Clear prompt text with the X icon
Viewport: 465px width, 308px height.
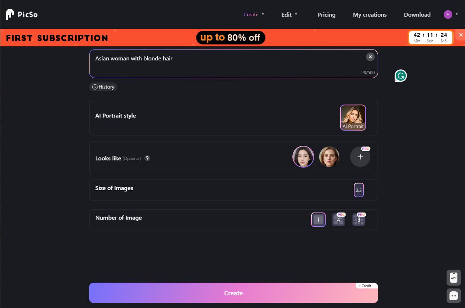point(370,57)
